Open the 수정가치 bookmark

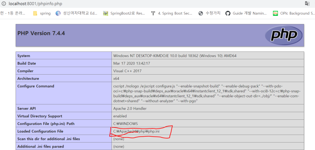coord(209,13)
